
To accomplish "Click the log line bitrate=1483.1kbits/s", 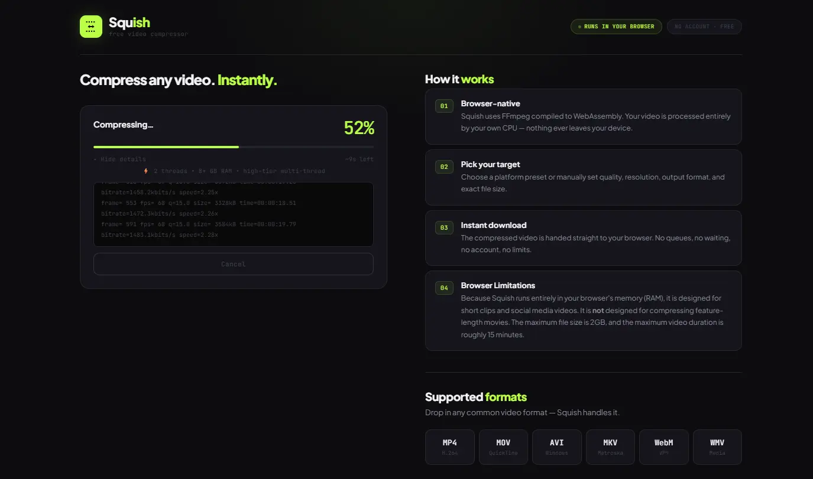I will pos(160,235).
